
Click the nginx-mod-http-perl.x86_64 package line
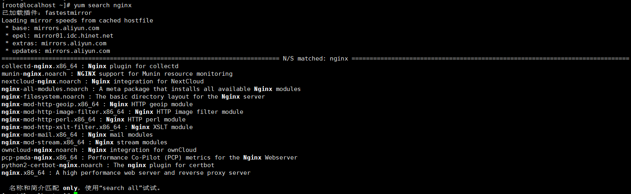pyautogui.click(x=49, y=119)
